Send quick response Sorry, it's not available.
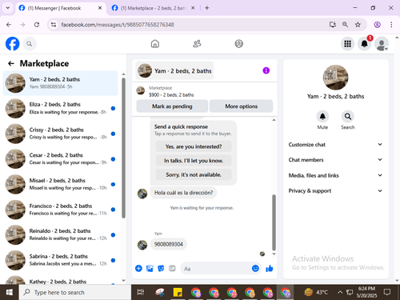The height and width of the screenshot is (300, 400). (194, 174)
